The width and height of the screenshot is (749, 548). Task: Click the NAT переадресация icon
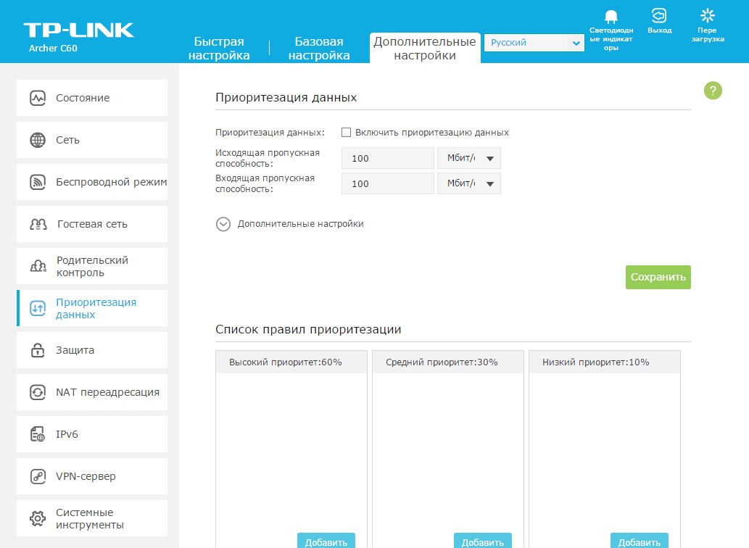[x=38, y=392]
